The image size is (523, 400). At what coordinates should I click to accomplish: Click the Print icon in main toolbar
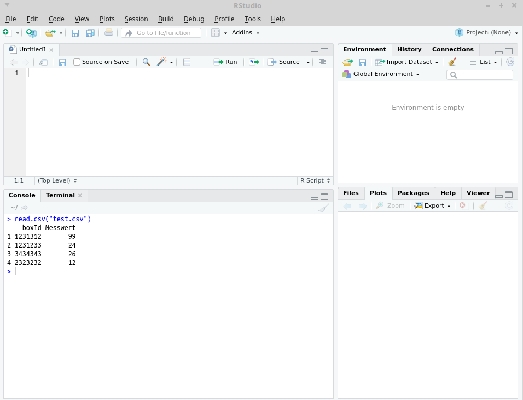109,33
